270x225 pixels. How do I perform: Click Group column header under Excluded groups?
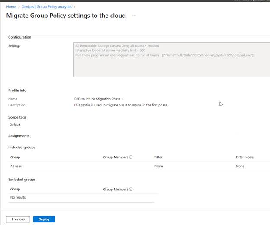point(15,190)
